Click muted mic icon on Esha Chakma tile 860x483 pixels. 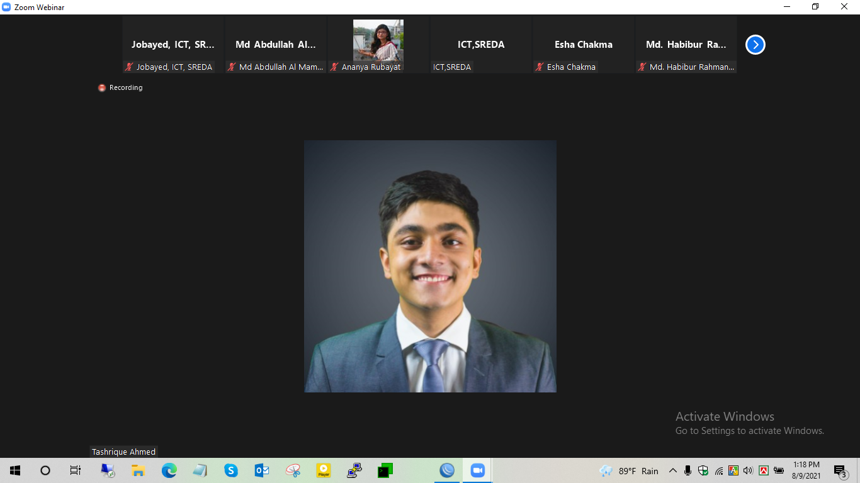point(540,67)
